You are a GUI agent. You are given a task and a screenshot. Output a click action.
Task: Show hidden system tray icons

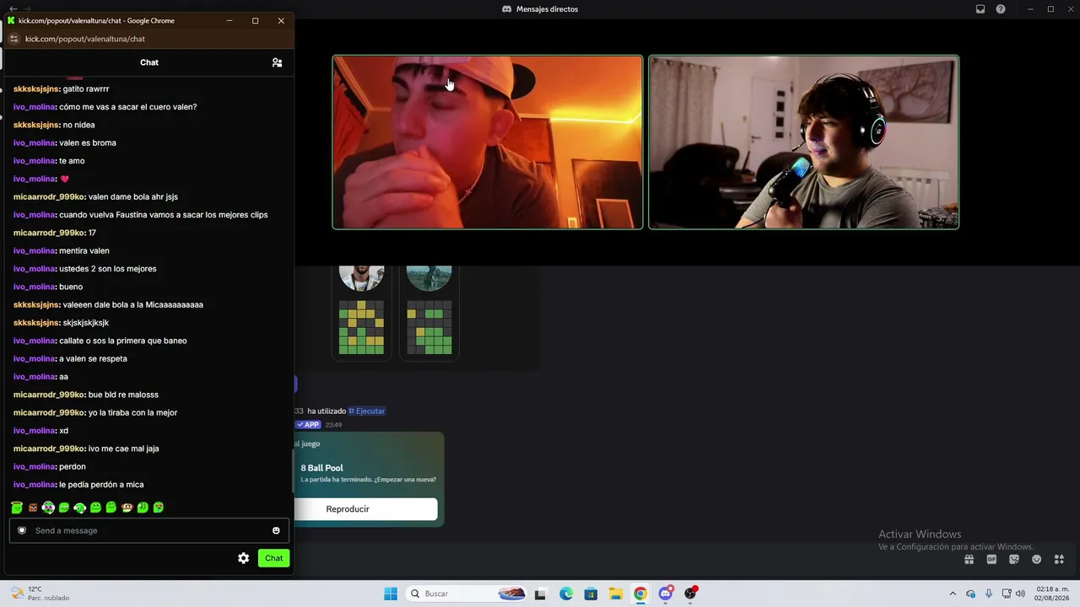tap(953, 594)
